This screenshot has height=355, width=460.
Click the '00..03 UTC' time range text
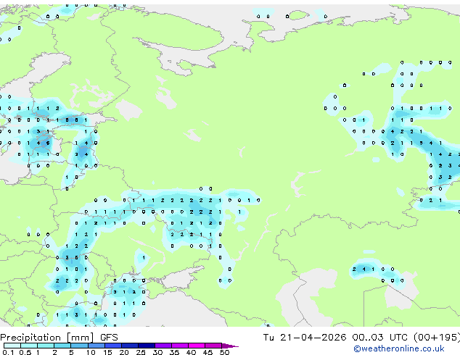click(x=380, y=338)
